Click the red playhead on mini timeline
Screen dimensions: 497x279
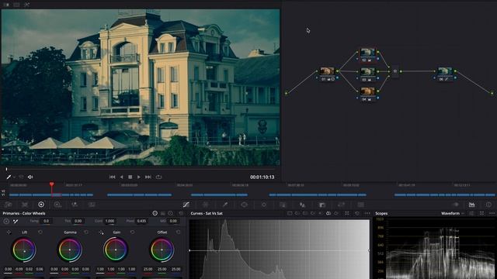click(x=52, y=184)
